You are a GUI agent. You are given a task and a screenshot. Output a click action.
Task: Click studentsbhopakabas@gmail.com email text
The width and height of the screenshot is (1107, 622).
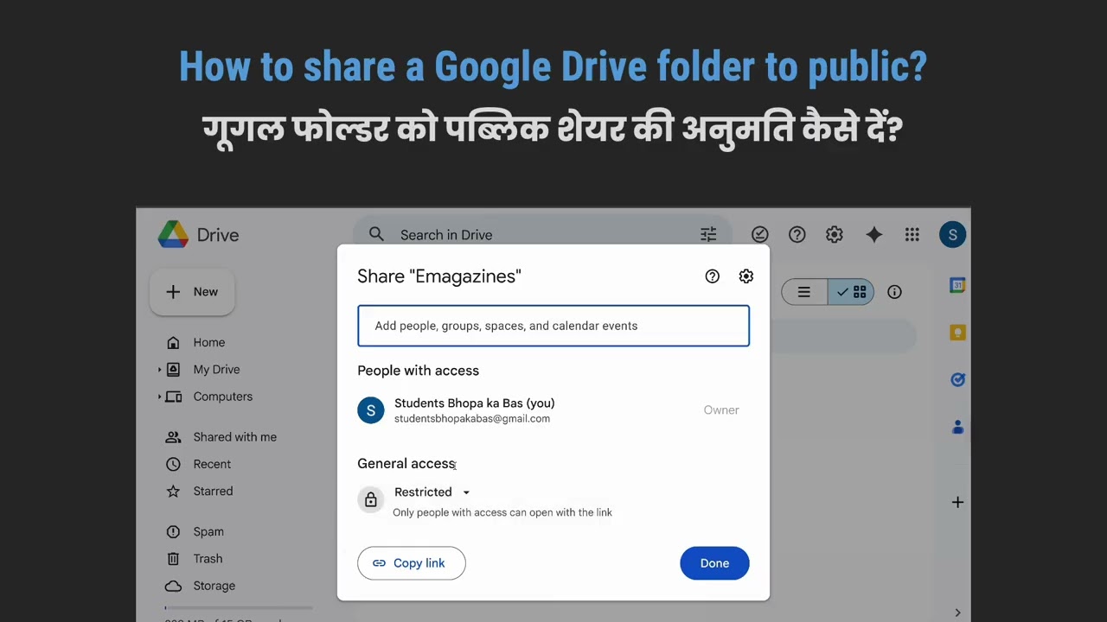[x=472, y=419]
